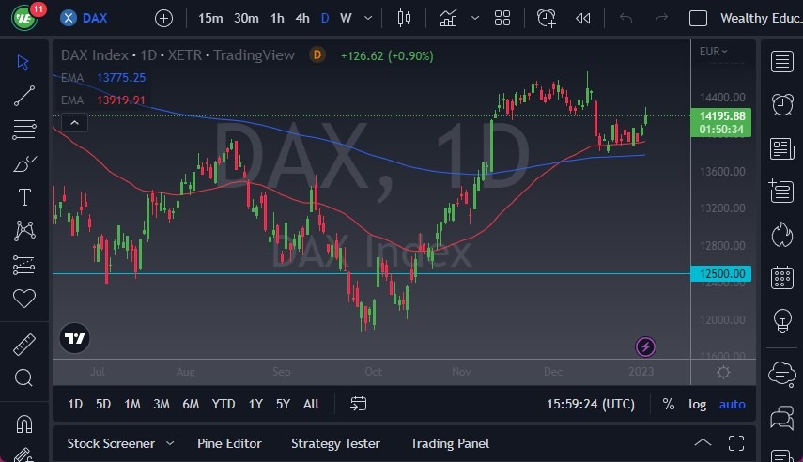Select the ruler measure tool

[24, 345]
